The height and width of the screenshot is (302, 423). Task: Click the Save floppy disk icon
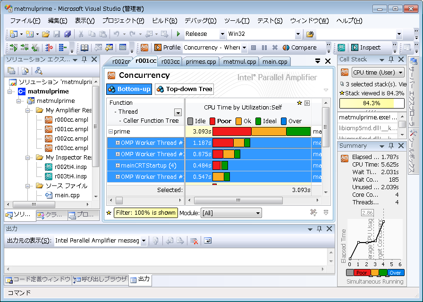click(x=57, y=34)
